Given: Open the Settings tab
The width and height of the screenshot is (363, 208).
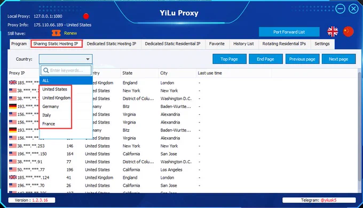Looking at the screenshot, I should (x=322, y=44).
